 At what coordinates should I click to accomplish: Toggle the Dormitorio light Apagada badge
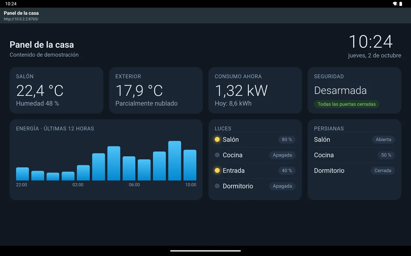pos(282,186)
